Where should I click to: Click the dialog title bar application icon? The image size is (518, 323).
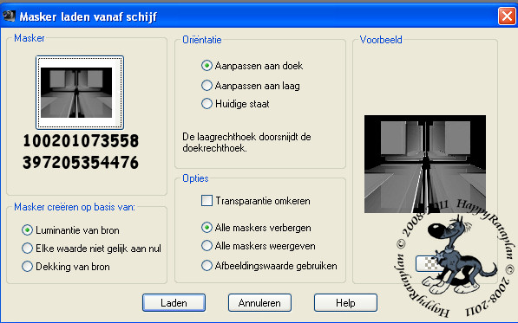pos(9,16)
